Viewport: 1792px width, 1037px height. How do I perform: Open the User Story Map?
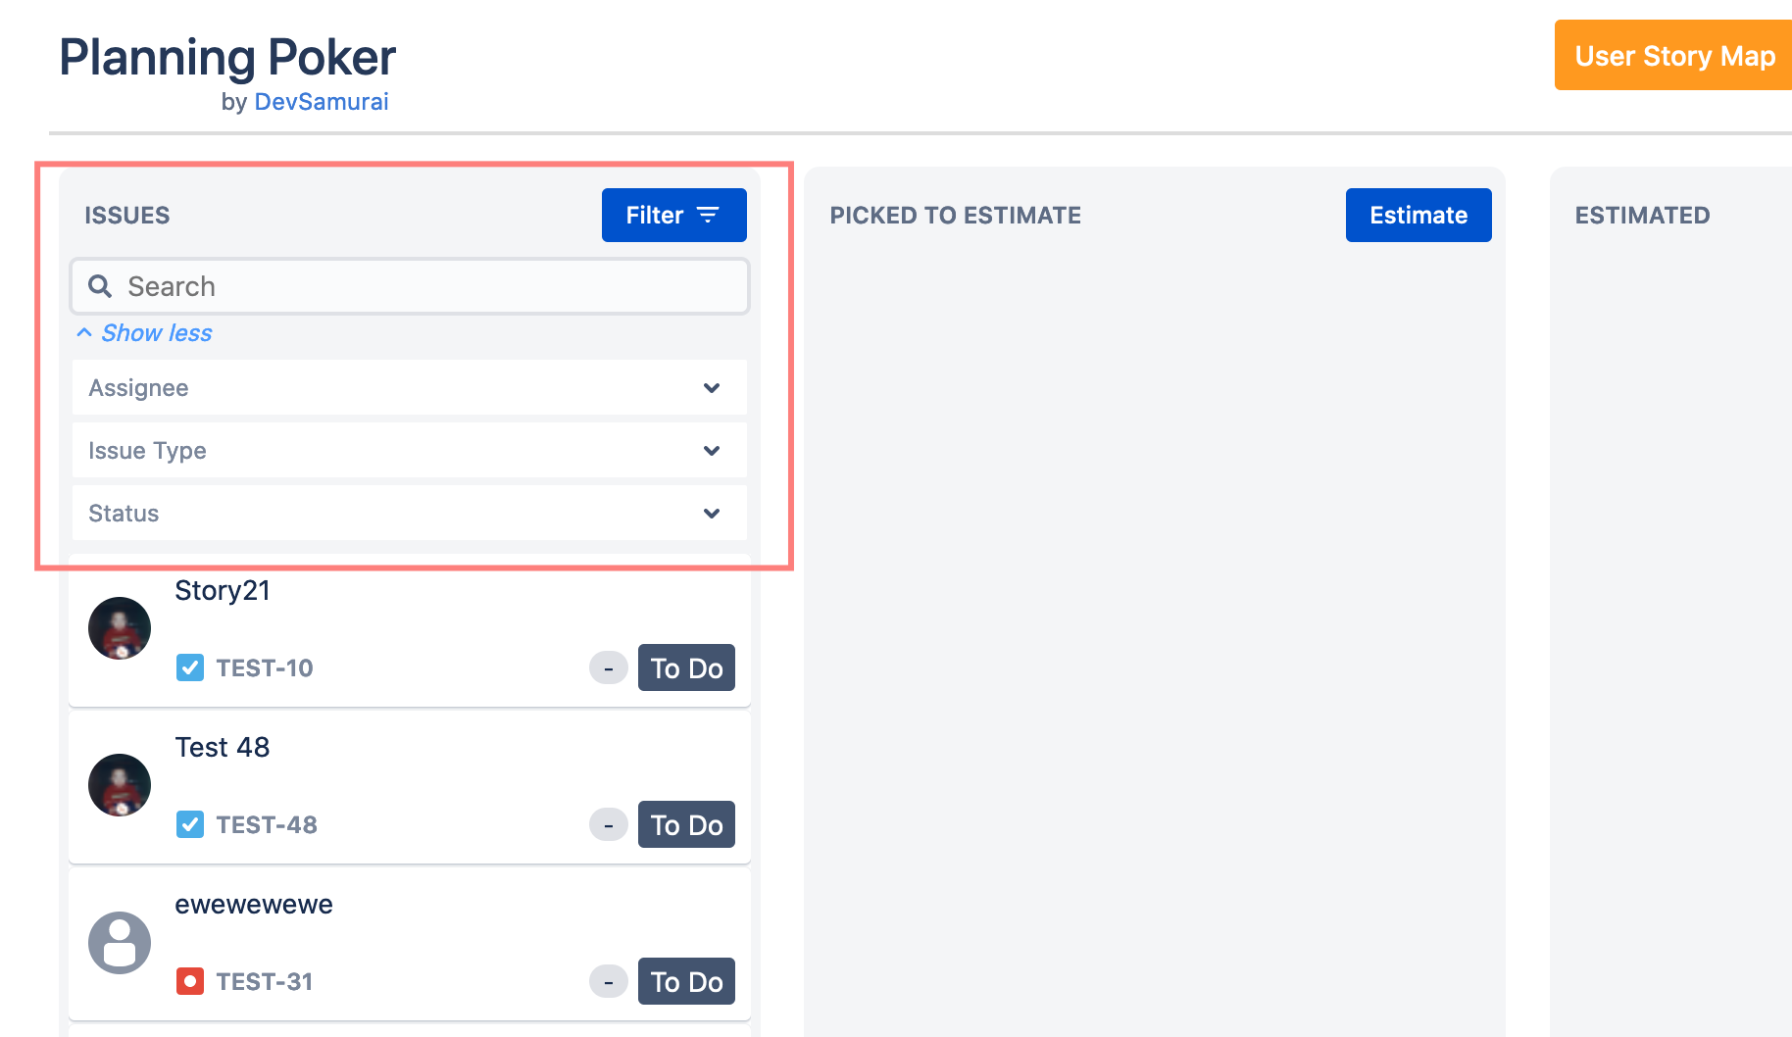point(1673,56)
